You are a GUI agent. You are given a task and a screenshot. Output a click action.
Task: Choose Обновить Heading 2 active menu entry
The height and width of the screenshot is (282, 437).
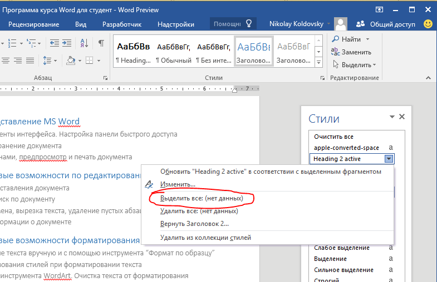(x=268, y=172)
